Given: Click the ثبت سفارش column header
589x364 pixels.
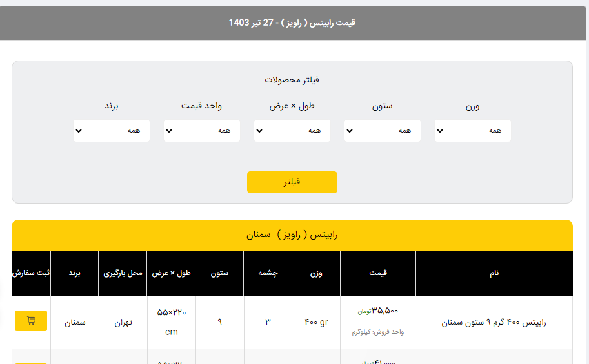Looking at the screenshot, I should [31, 273].
